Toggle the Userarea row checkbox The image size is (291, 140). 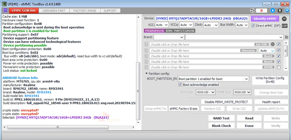[279, 50]
